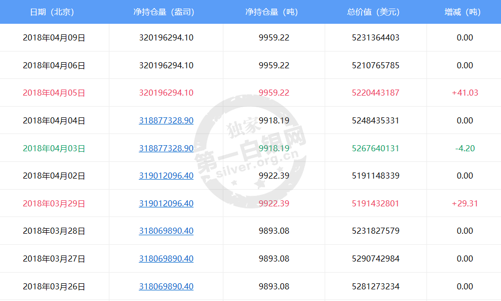Click the date cell 2018年04月04日
Image resolution: width=501 pixels, height=301 pixels.
54,121
